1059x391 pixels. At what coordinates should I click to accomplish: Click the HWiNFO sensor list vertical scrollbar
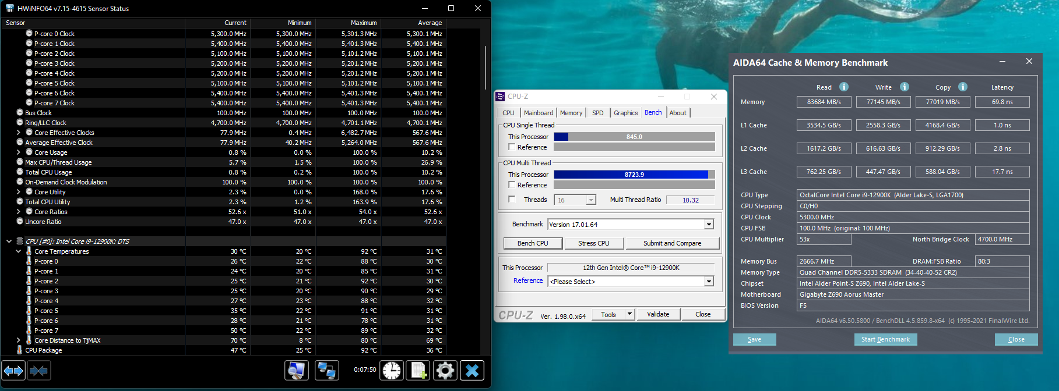(x=485, y=68)
